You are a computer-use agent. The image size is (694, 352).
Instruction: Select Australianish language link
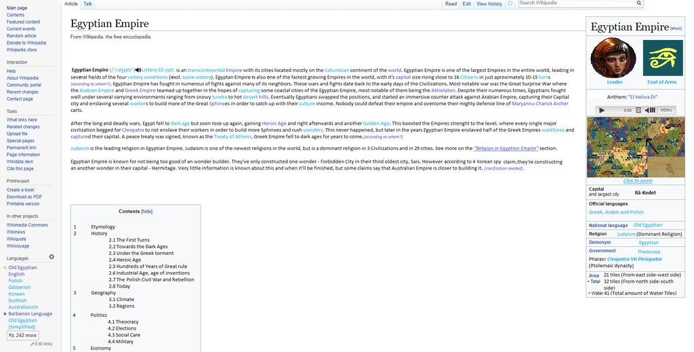tap(23, 307)
